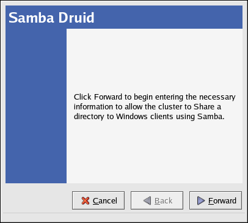
Task: Click the grayed-out 'Back' label text
Action: click(x=163, y=201)
